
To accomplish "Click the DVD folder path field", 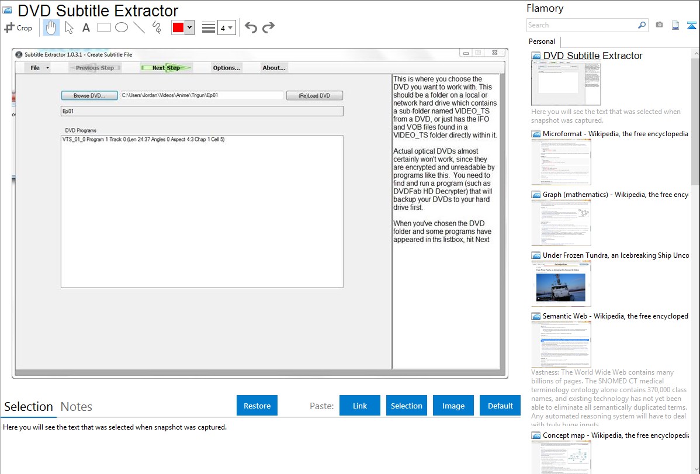I will (x=202, y=96).
